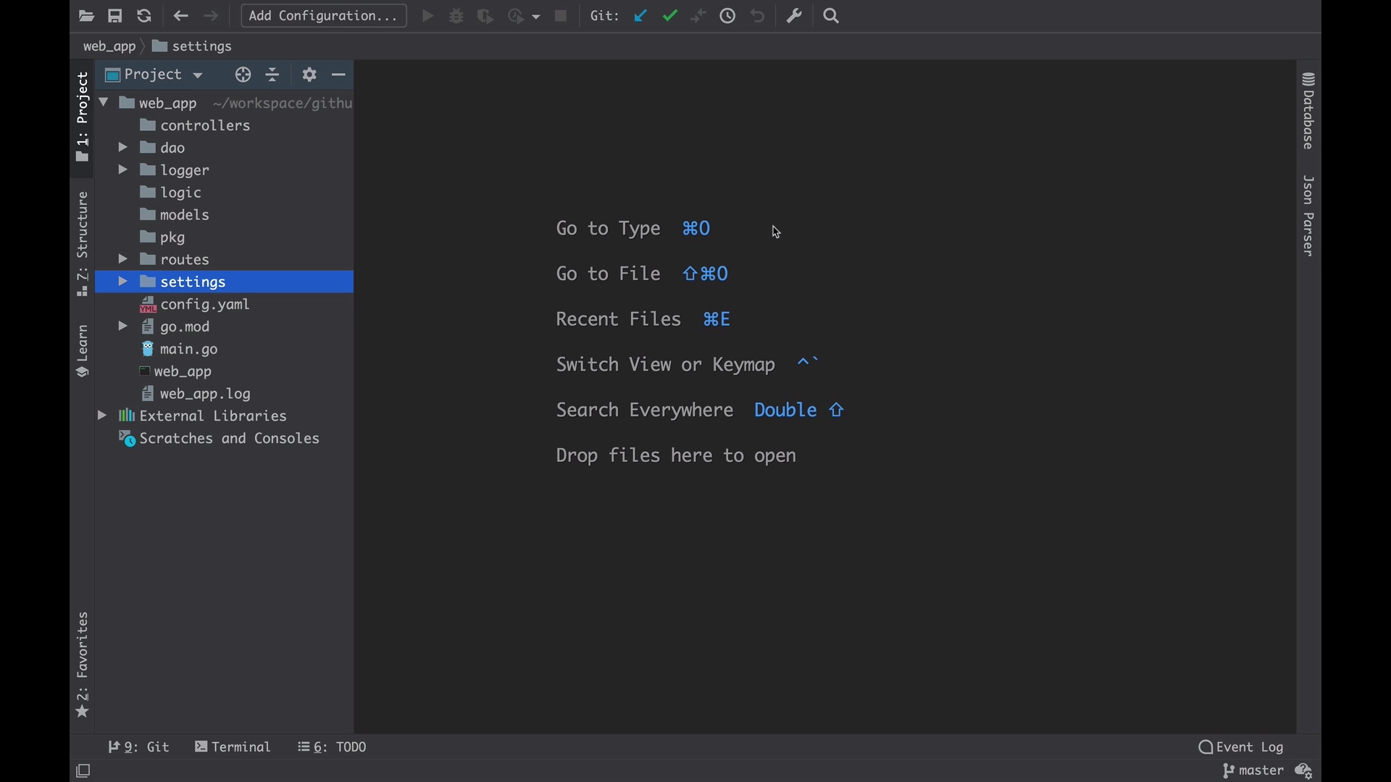Click the Search Everywhere magnifier icon
This screenshot has width=1391, height=782.
[x=832, y=16]
